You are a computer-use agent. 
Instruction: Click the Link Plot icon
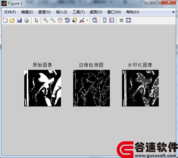95,20
